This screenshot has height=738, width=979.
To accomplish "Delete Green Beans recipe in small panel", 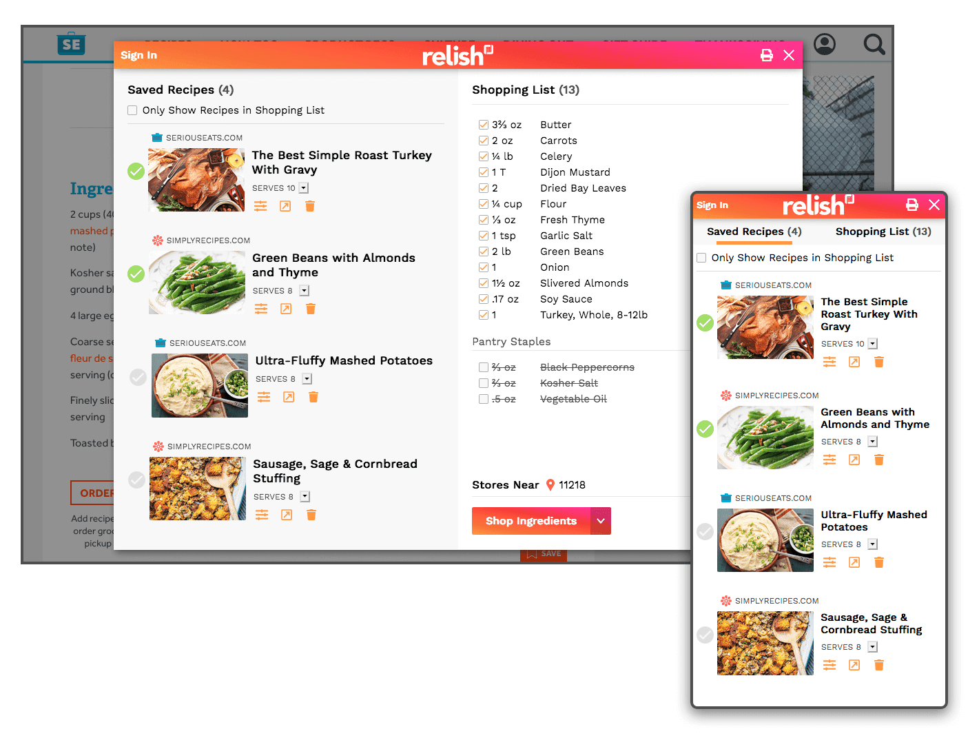I will click(879, 460).
